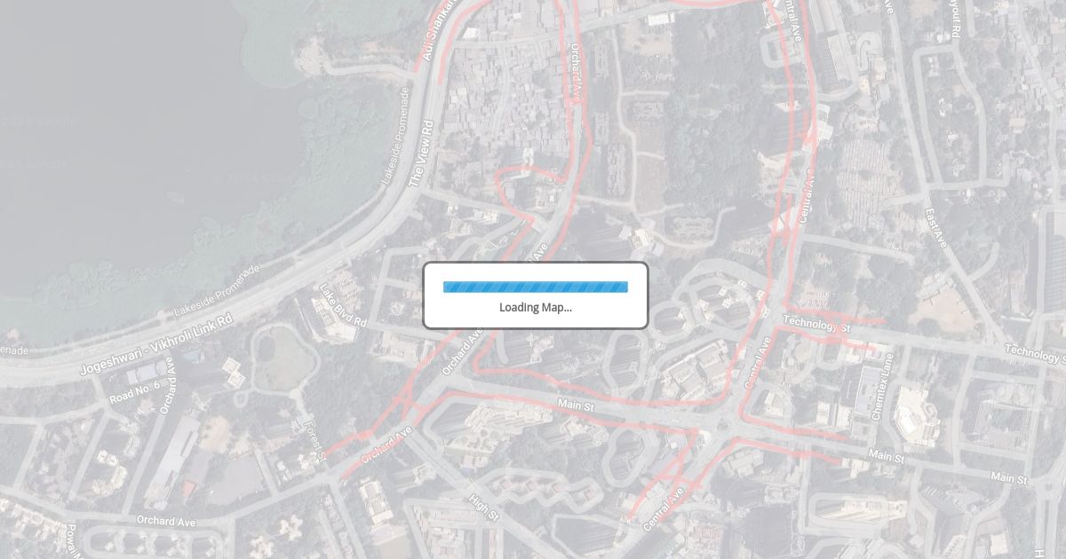Click the roundabout at Main St and Central Ave

[x=723, y=424]
